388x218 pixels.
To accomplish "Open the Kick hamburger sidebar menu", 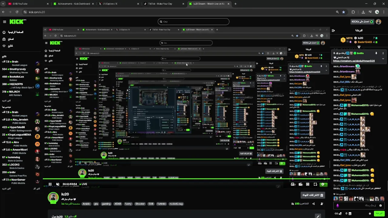I will coord(5,22).
